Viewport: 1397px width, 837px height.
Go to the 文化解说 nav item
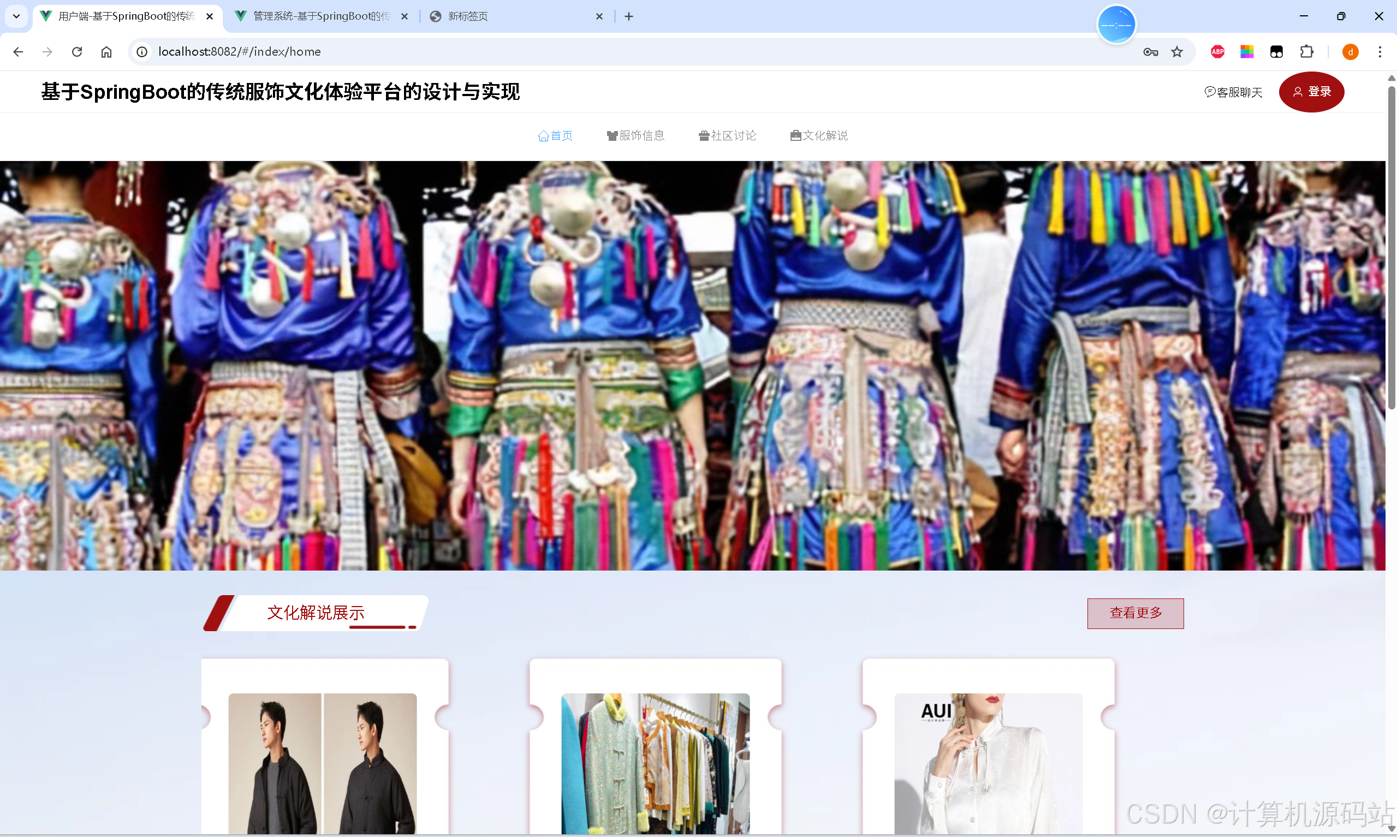pyautogui.click(x=818, y=135)
